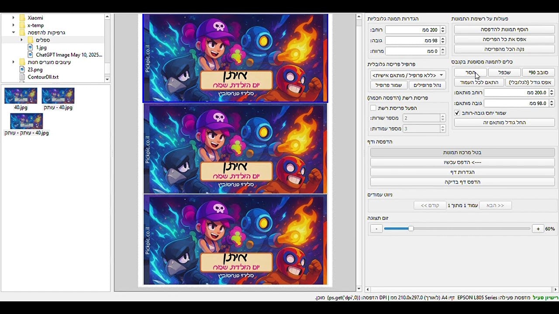Click the Xiaomi folder icon
This screenshot has width=559, height=314.
coord(22,18)
